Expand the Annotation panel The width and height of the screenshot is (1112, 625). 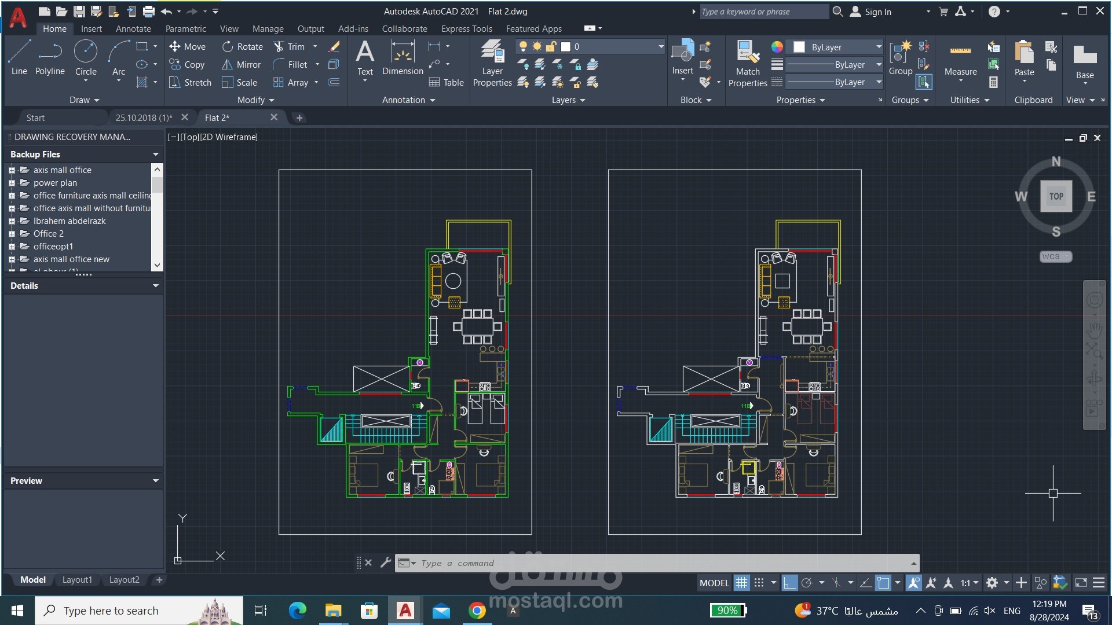tap(408, 100)
